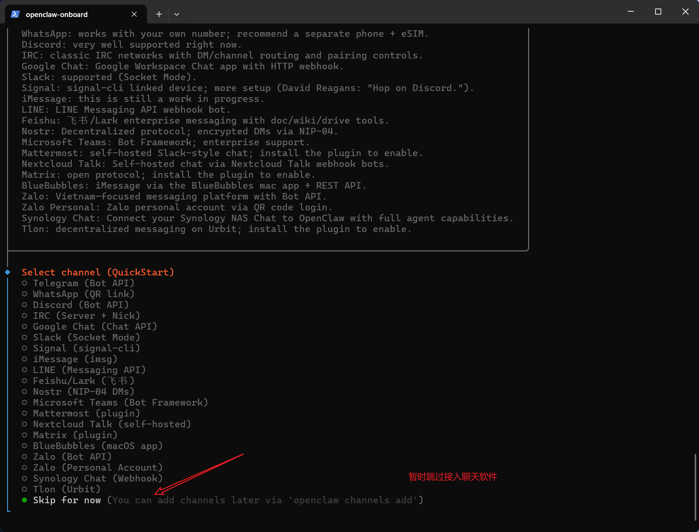Maximize the terminal window

pos(658,11)
